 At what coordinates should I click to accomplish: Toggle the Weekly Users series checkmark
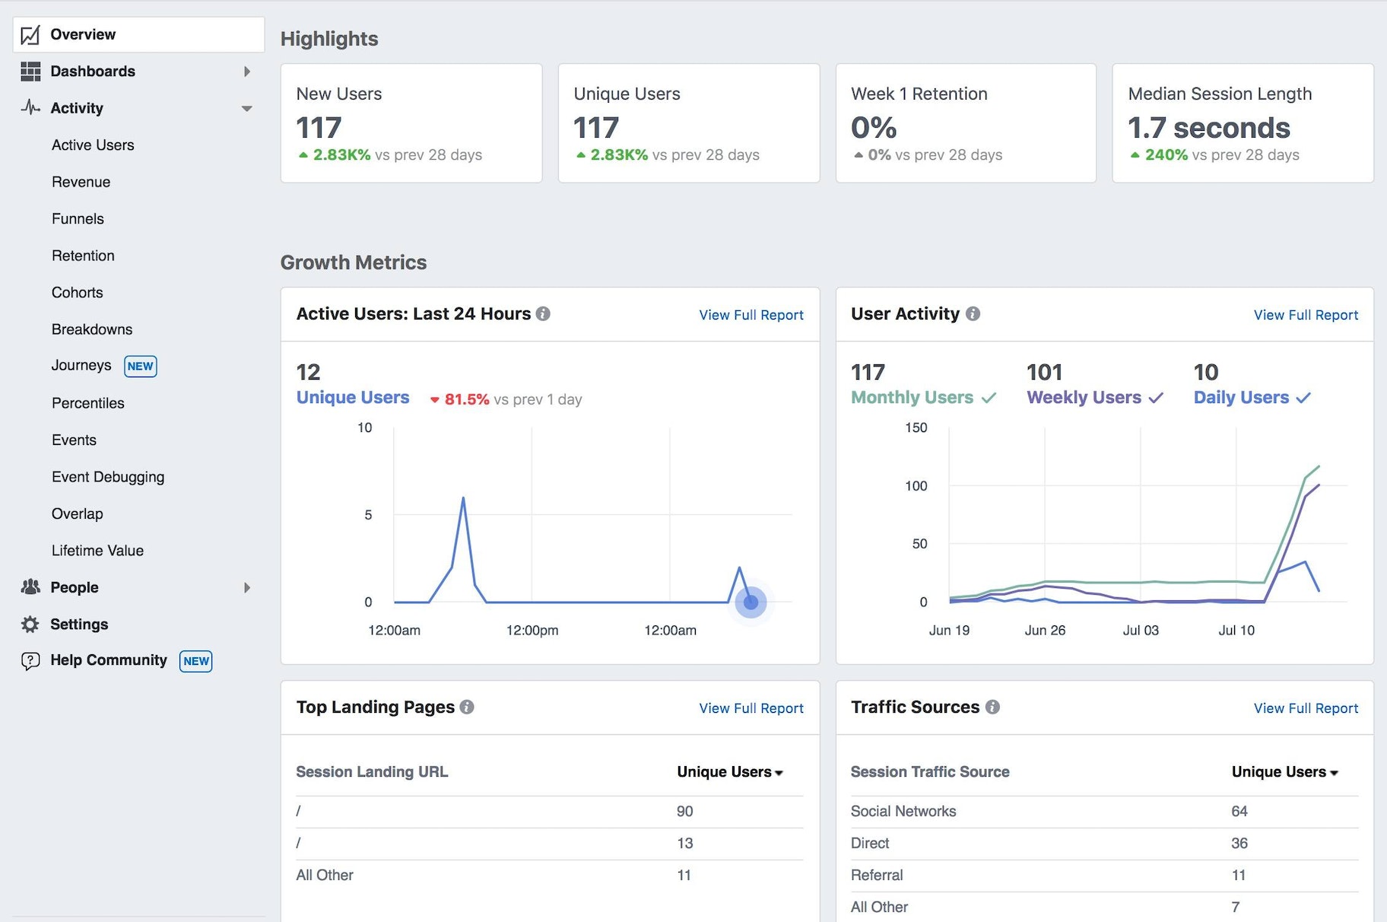[1156, 398]
